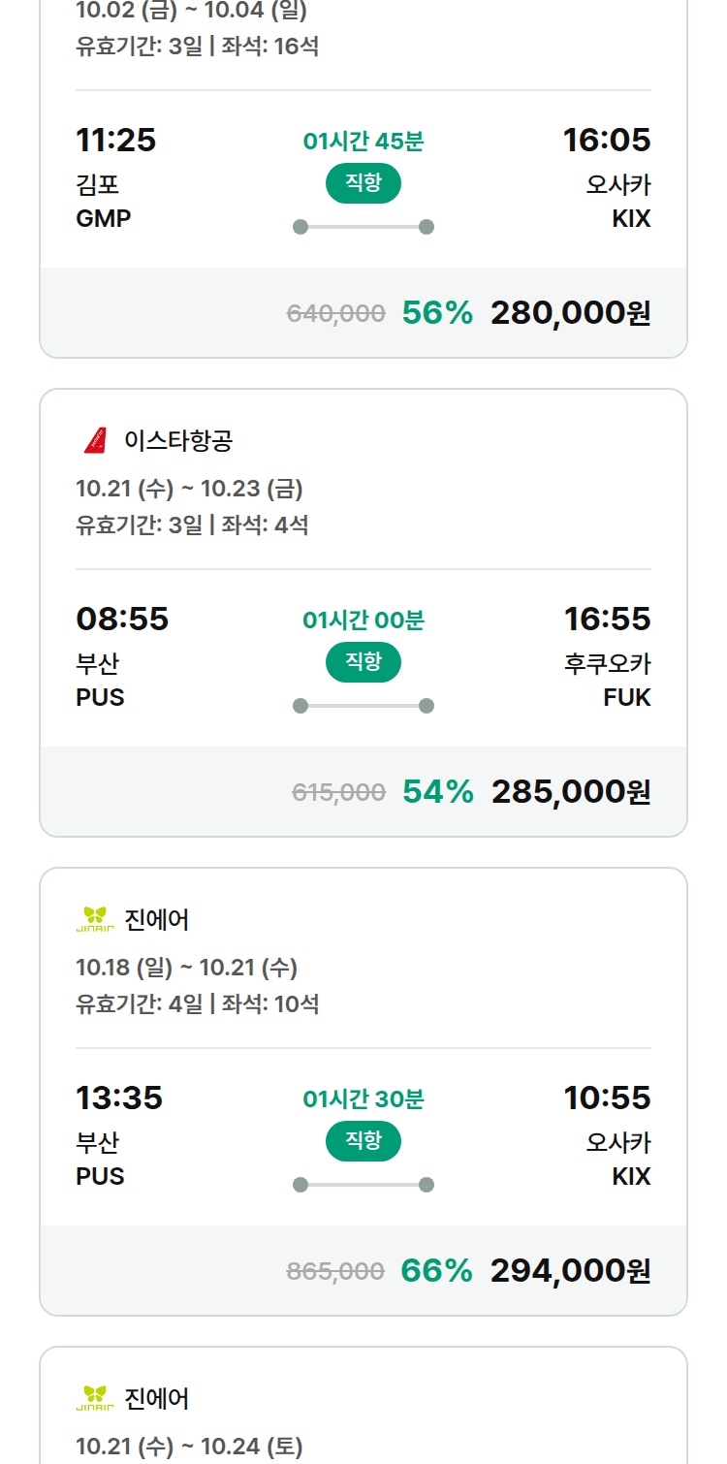The image size is (727, 1464).
Task: Click the Eastar Jet airline logo icon
Action: click(95, 440)
